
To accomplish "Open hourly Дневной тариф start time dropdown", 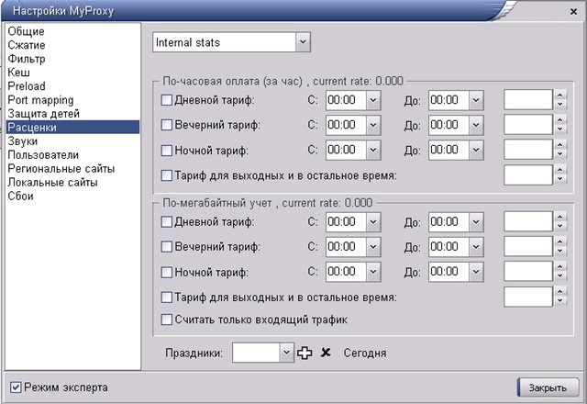I will pyautogui.click(x=373, y=100).
